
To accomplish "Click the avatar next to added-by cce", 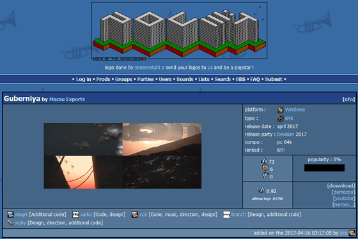I will [352, 233].
